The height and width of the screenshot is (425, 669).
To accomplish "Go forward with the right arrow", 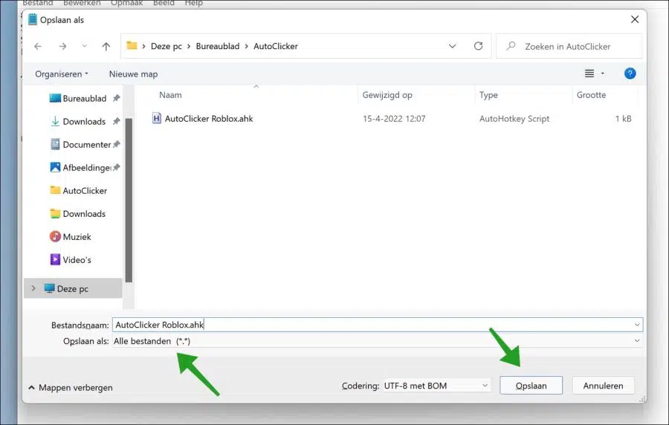I will click(62, 46).
